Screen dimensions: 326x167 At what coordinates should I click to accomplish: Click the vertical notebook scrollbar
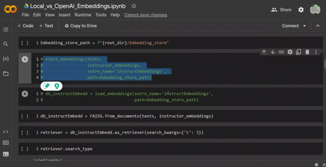pos(325,64)
